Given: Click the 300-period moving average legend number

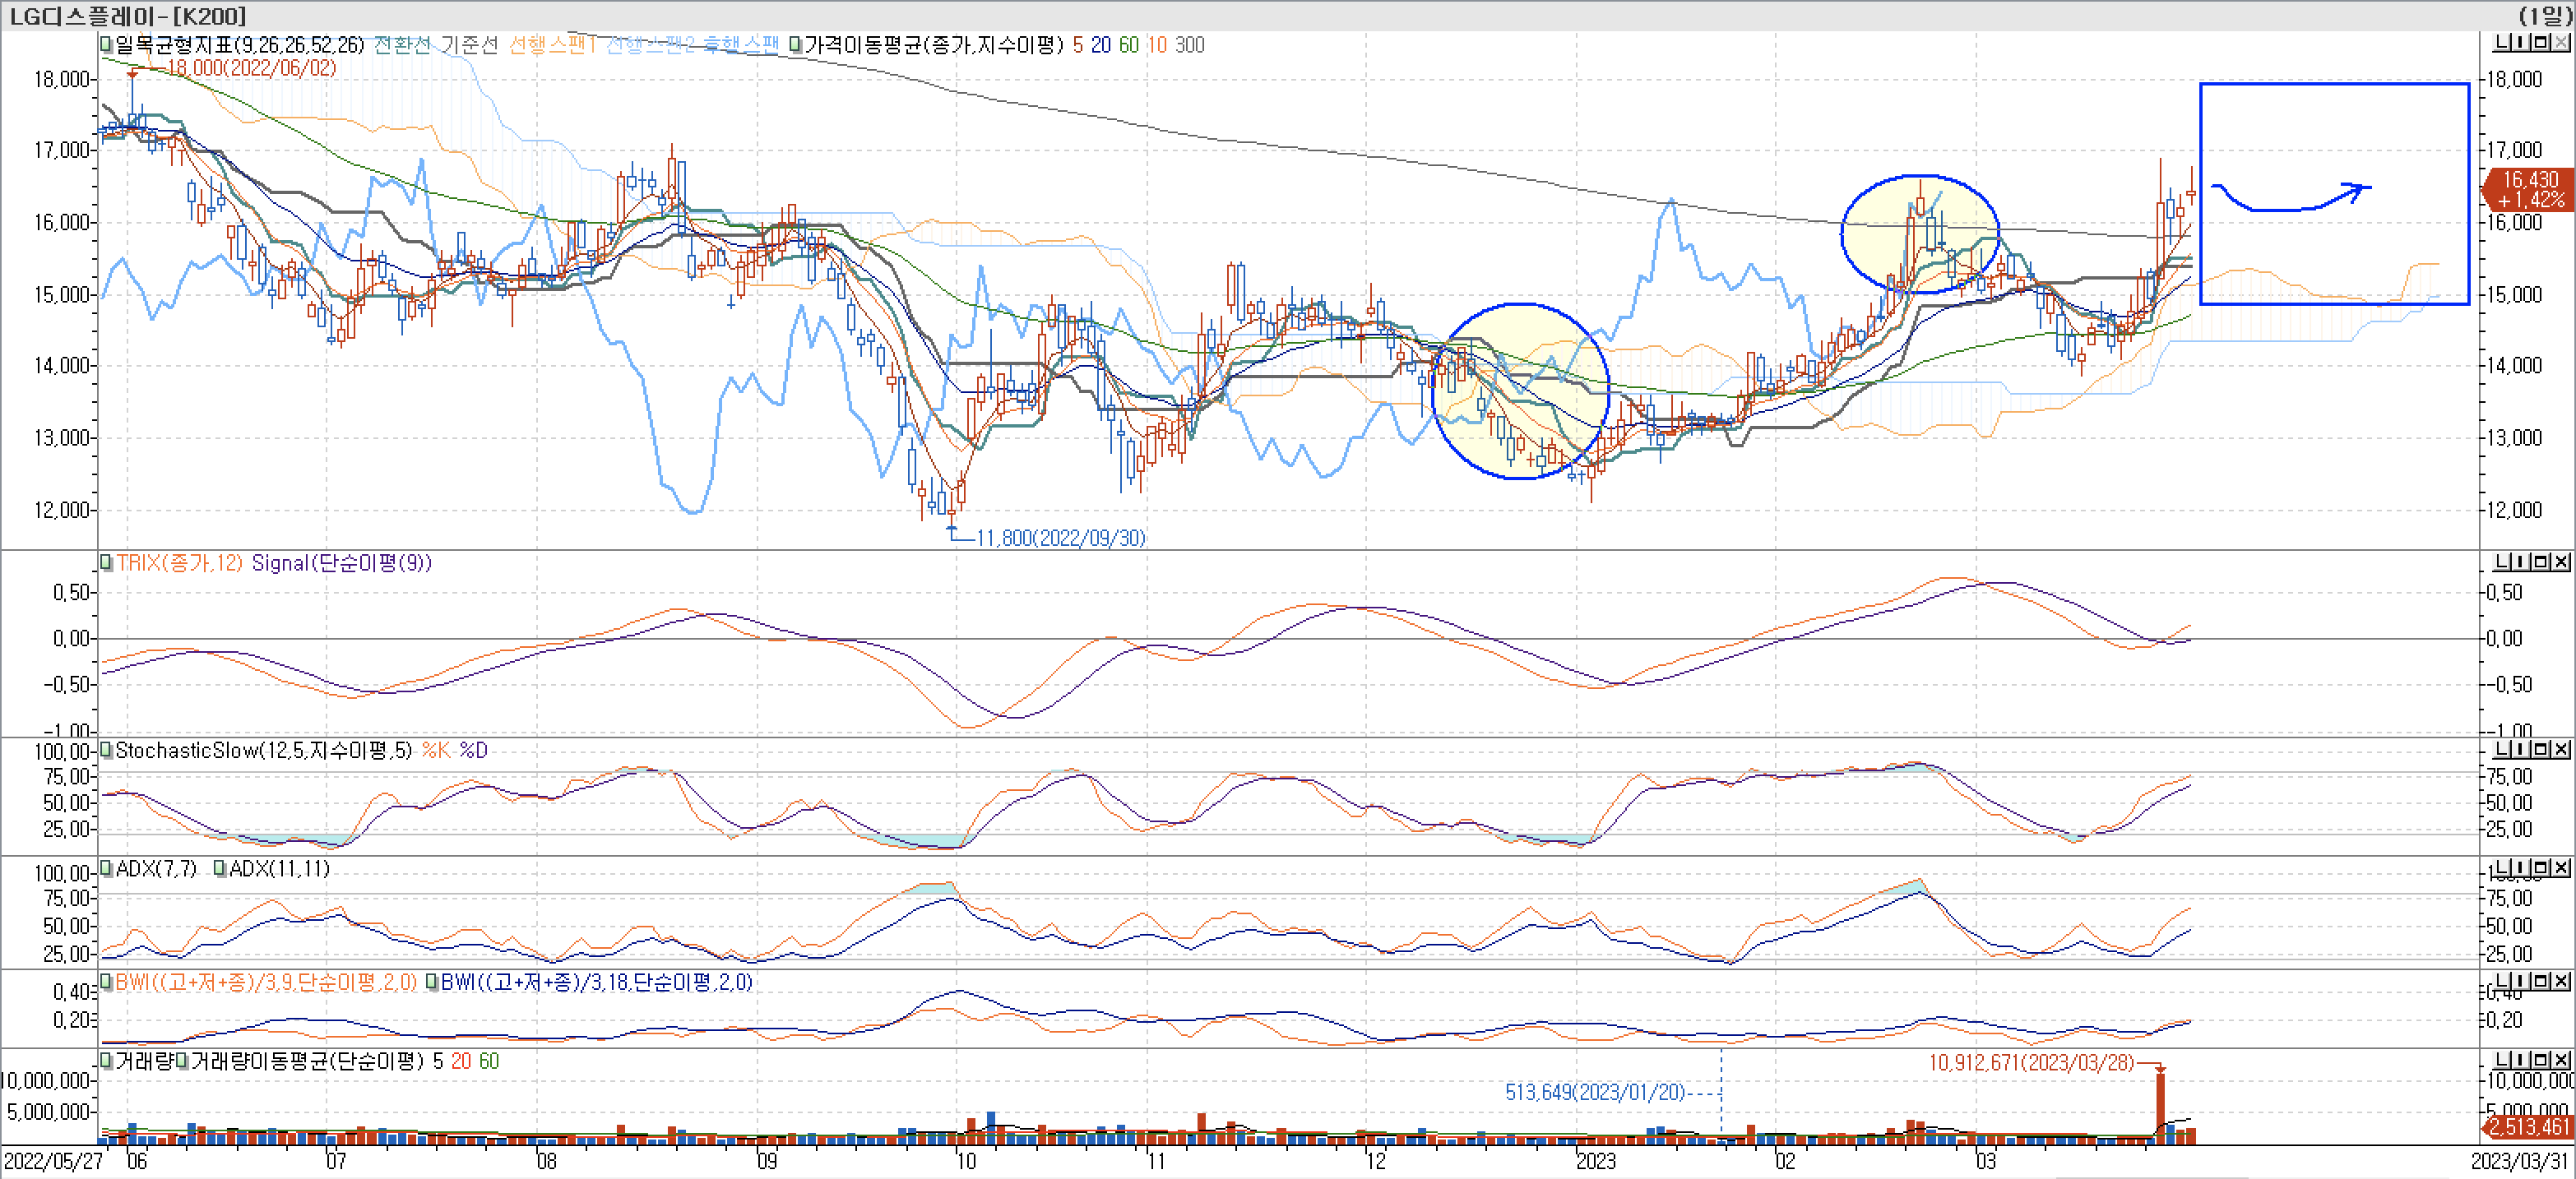Looking at the screenshot, I should point(1189,45).
